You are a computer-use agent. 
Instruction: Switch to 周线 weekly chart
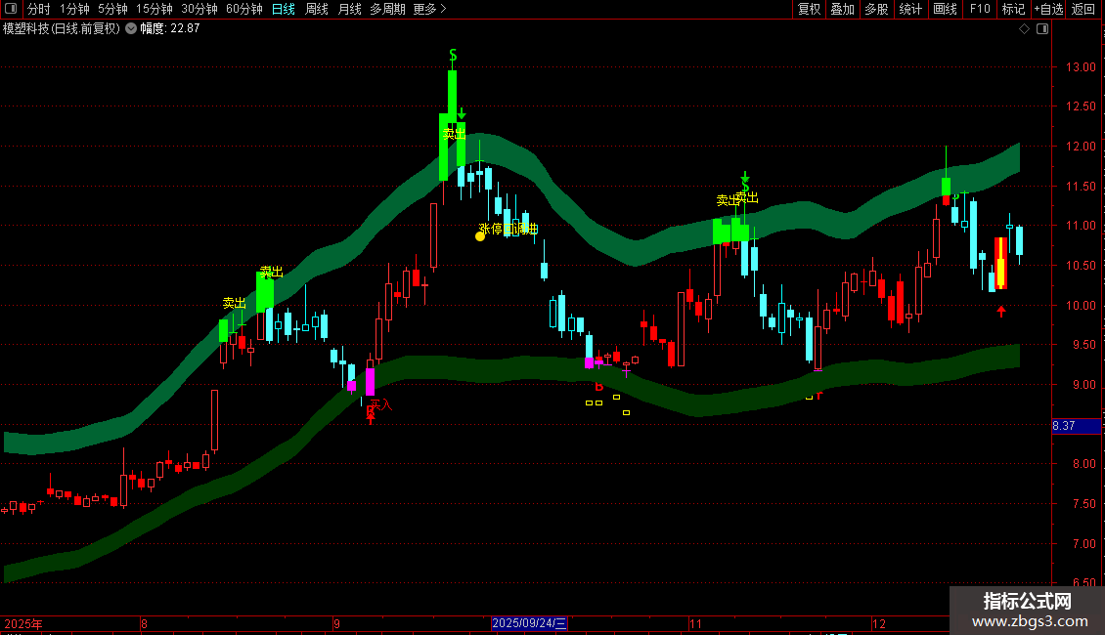317,9
